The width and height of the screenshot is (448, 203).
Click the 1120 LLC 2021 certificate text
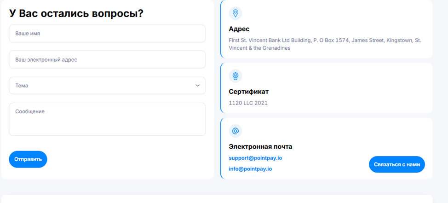(x=248, y=103)
